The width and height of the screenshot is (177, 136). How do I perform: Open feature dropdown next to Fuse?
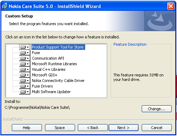(25, 53)
